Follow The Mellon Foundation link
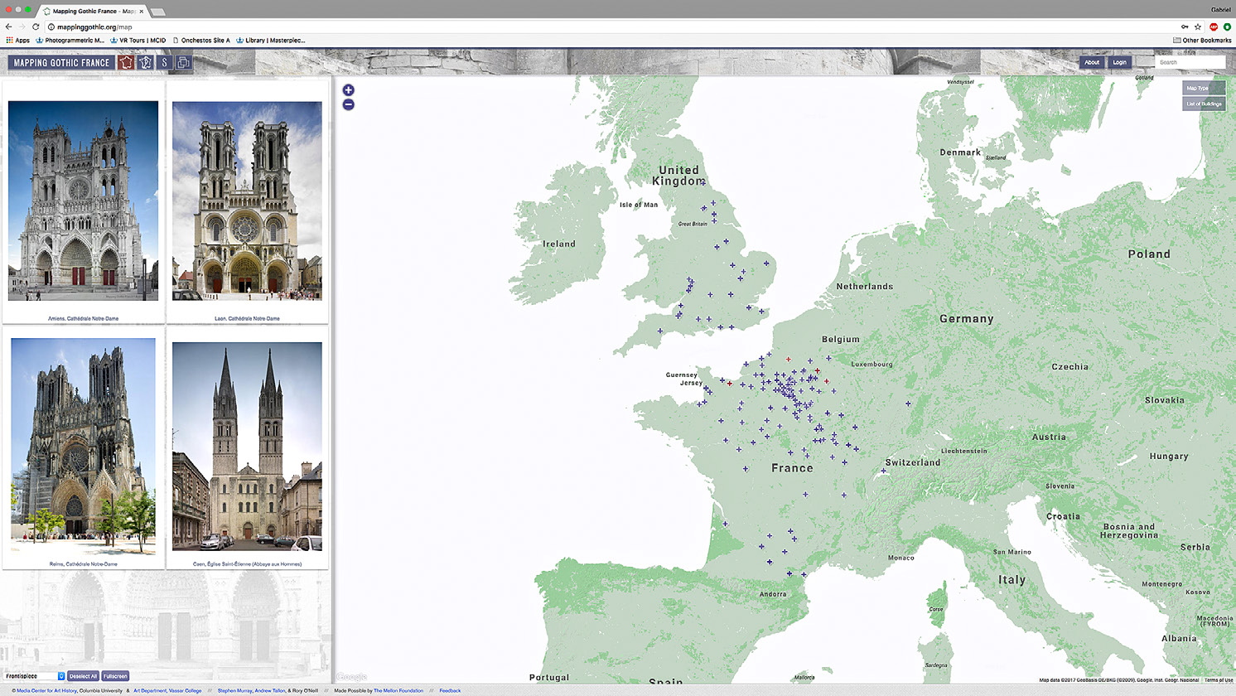 [x=398, y=690]
